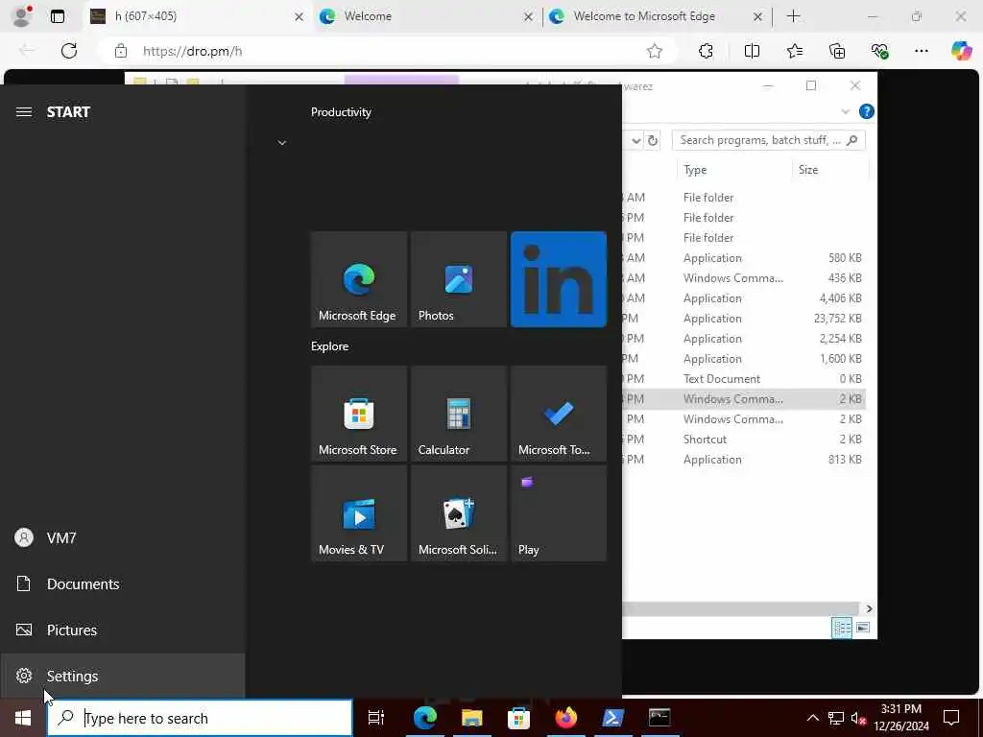
Task: Open Edge from the taskbar
Action: 425,718
